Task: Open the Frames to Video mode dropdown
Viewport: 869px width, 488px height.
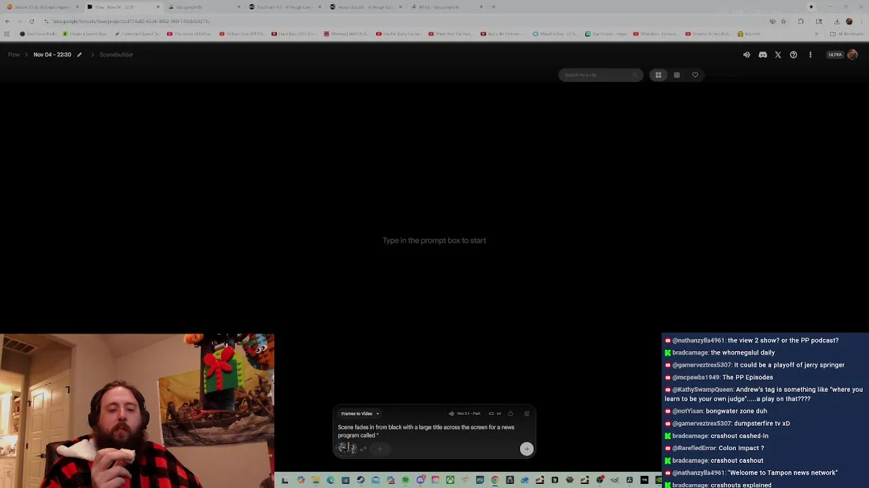Action: [x=360, y=413]
